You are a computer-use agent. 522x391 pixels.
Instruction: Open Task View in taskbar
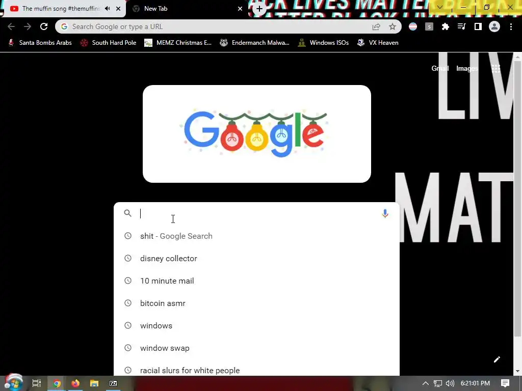(x=37, y=383)
